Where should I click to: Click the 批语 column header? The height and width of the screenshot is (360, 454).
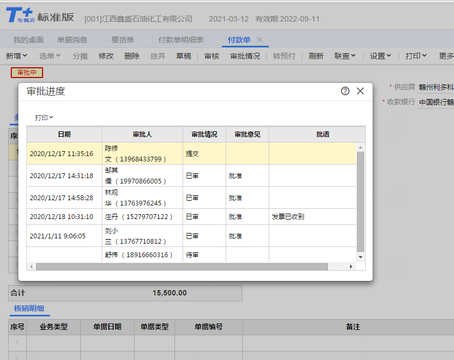point(323,135)
